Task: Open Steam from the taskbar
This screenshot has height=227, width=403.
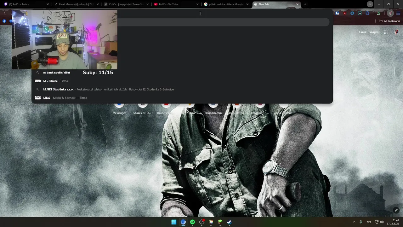Action: click(x=230, y=222)
